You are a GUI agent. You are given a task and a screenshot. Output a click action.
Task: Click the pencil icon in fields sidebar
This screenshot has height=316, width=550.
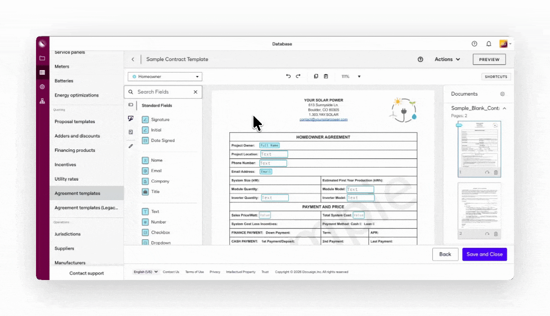point(130,146)
